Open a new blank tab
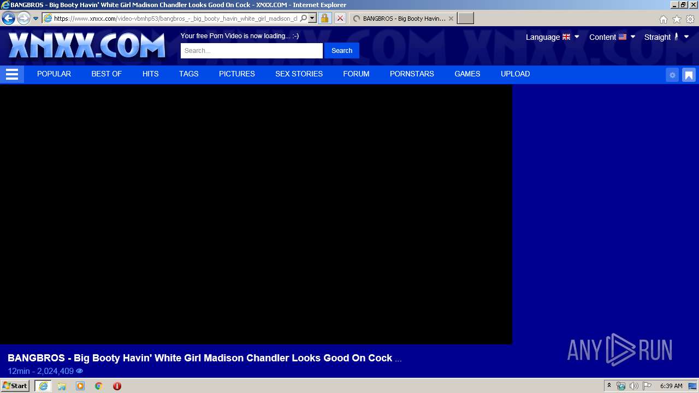699x393 pixels. pyautogui.click(x=465, y=19)
